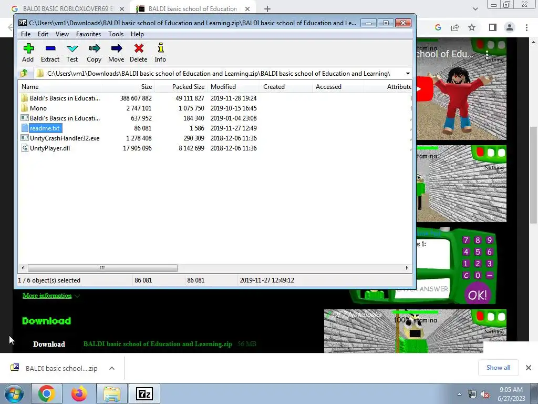This screenshot has width=538, height=404.
Task: Click the Test archive icon
Action: (x=72, y=53)
